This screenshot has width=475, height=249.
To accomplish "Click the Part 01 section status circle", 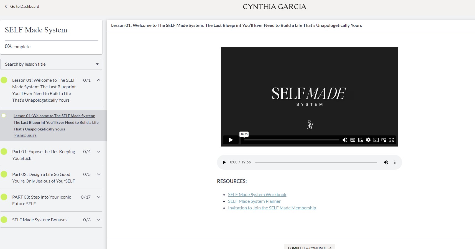I will (x=4, y=152).
